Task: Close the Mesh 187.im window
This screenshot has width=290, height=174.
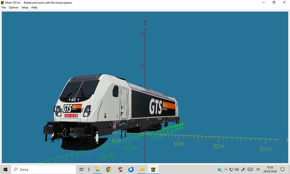Action: tap(284, 2)
